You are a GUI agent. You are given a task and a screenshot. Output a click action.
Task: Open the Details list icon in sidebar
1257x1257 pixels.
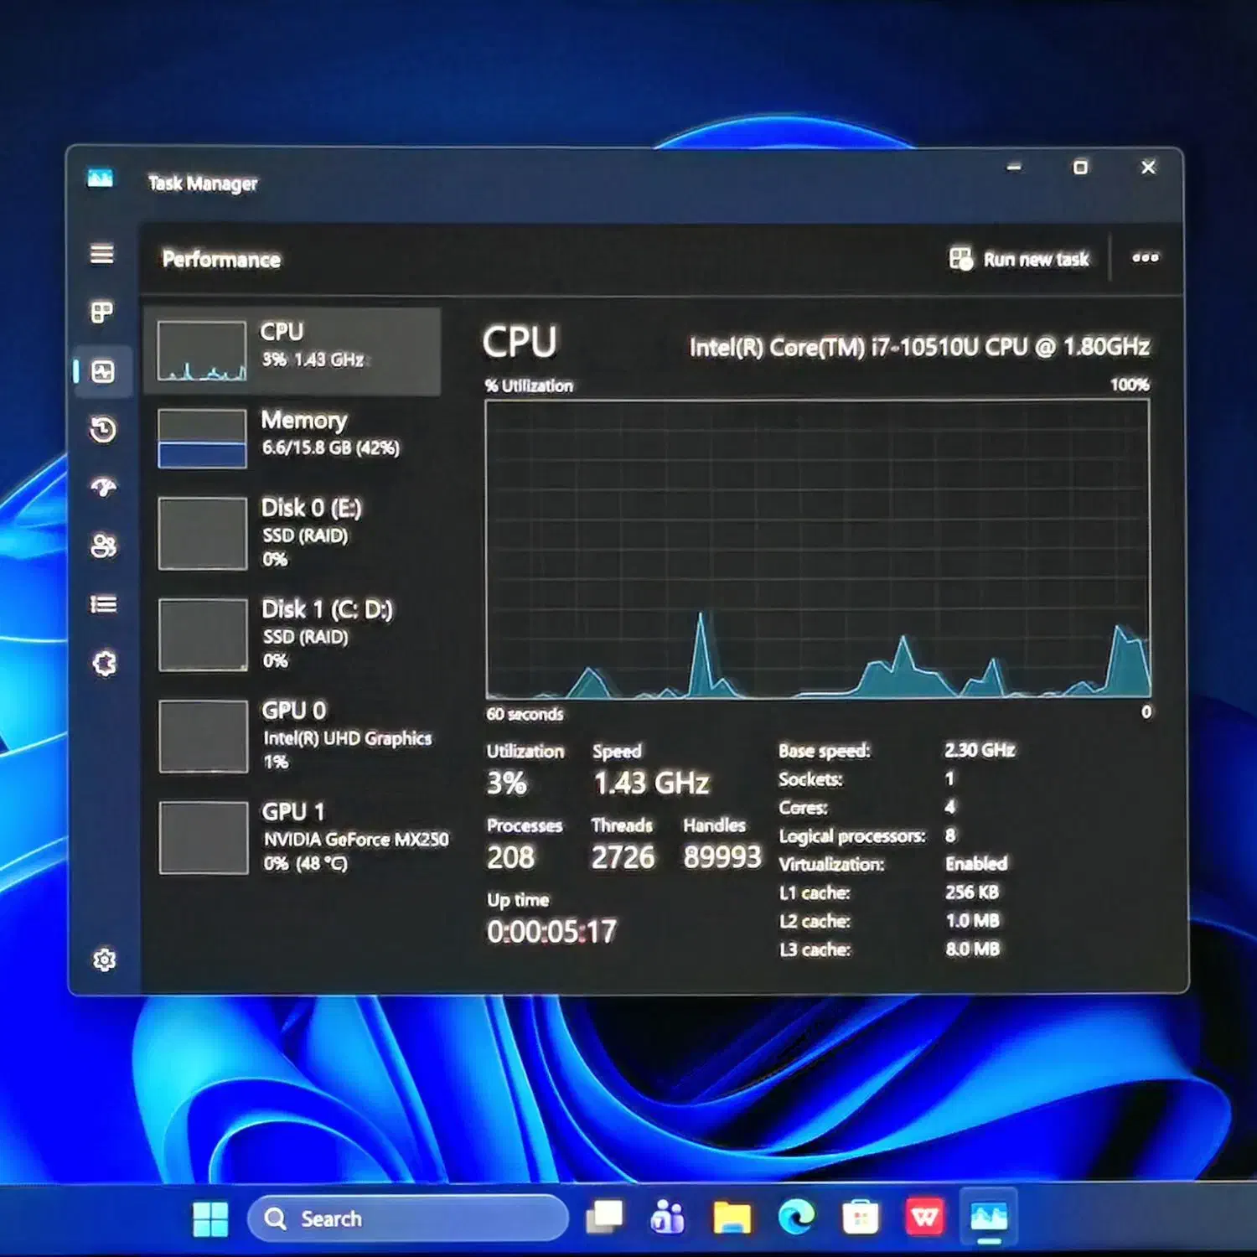pos(102,604)
